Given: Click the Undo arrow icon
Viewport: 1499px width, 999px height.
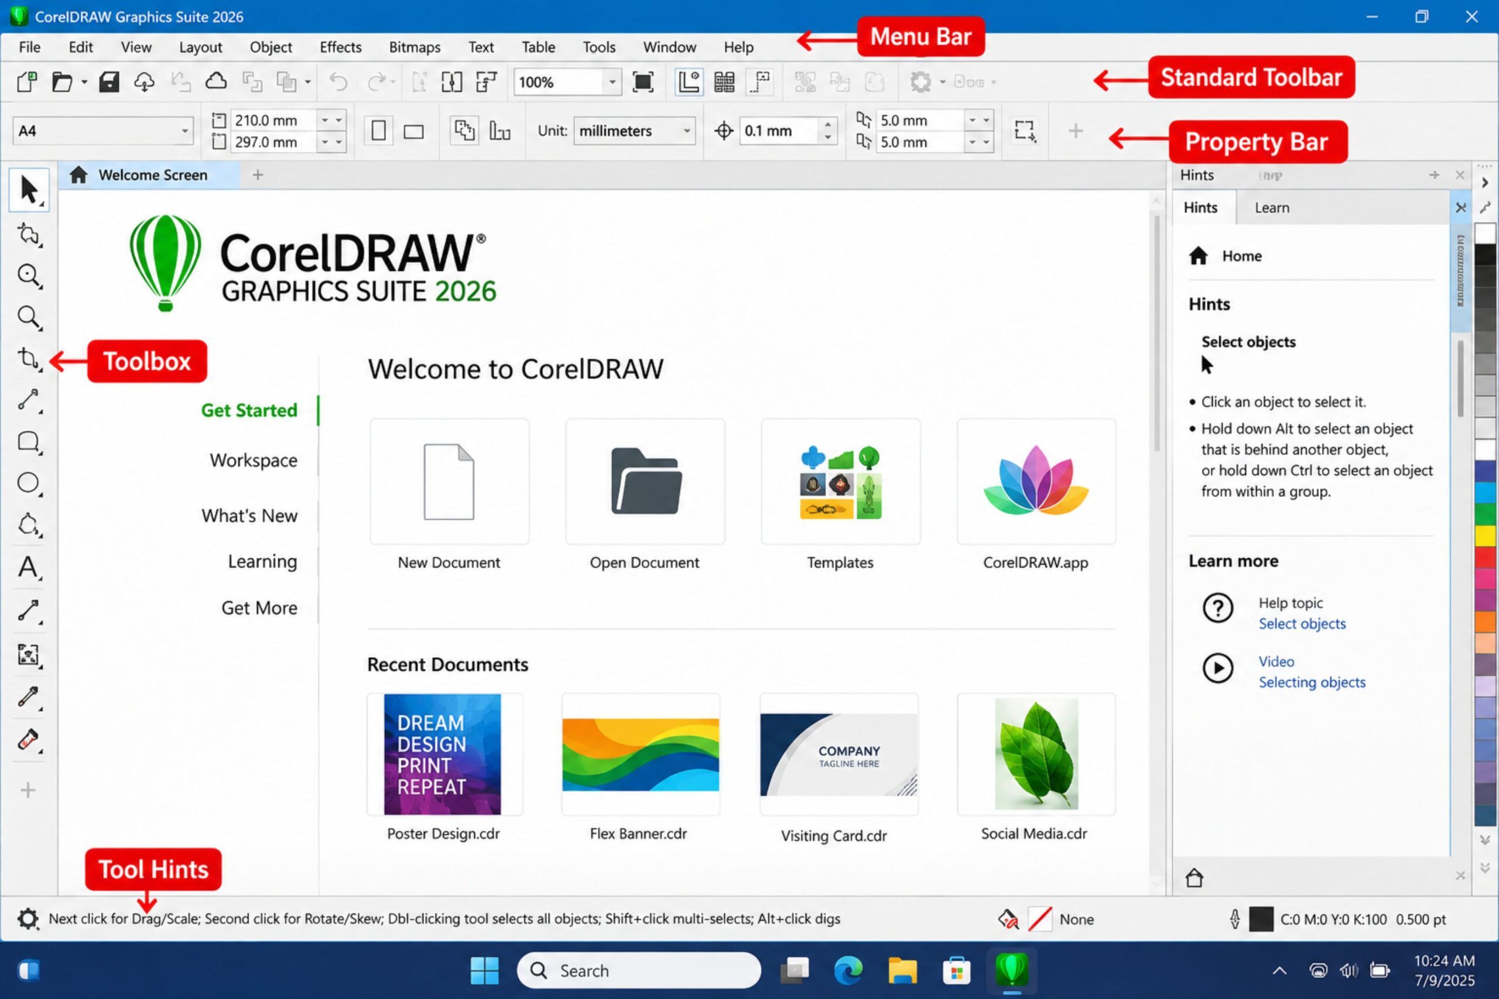Looking at the screenshot, I should pyautogui.click(x=338, y=81).
